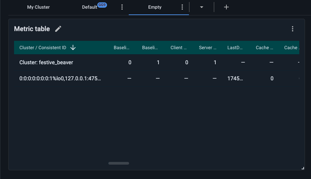This screenshot has height=179, width=311.
Task: Click the Cluster / Consistent ID header label
Action: [43, 48]
